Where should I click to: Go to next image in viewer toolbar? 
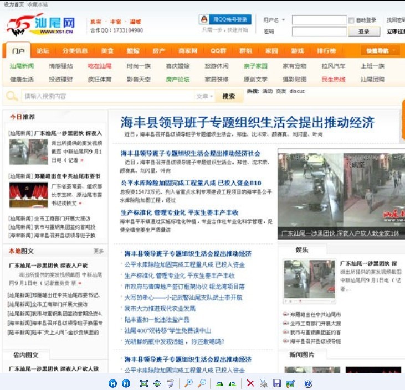point(126,383)
